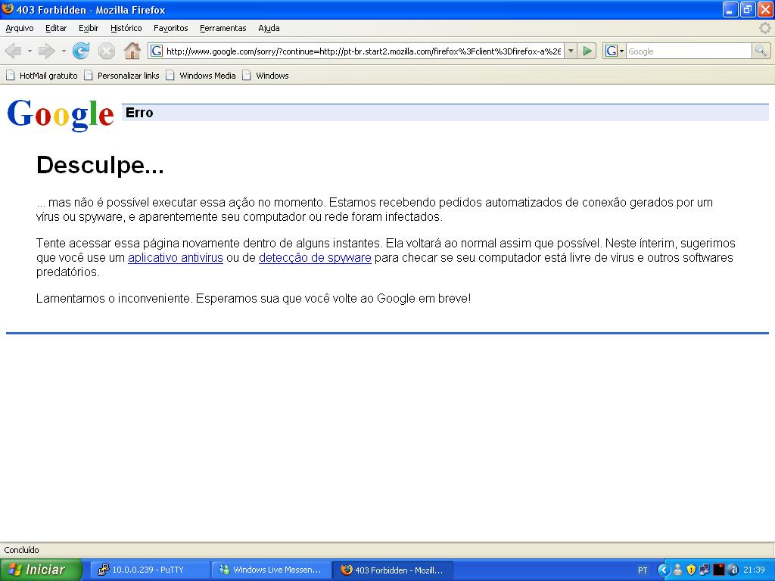Click the black square tray icon
This screenshot has height=581, width=775.
(x=719, y=570)
